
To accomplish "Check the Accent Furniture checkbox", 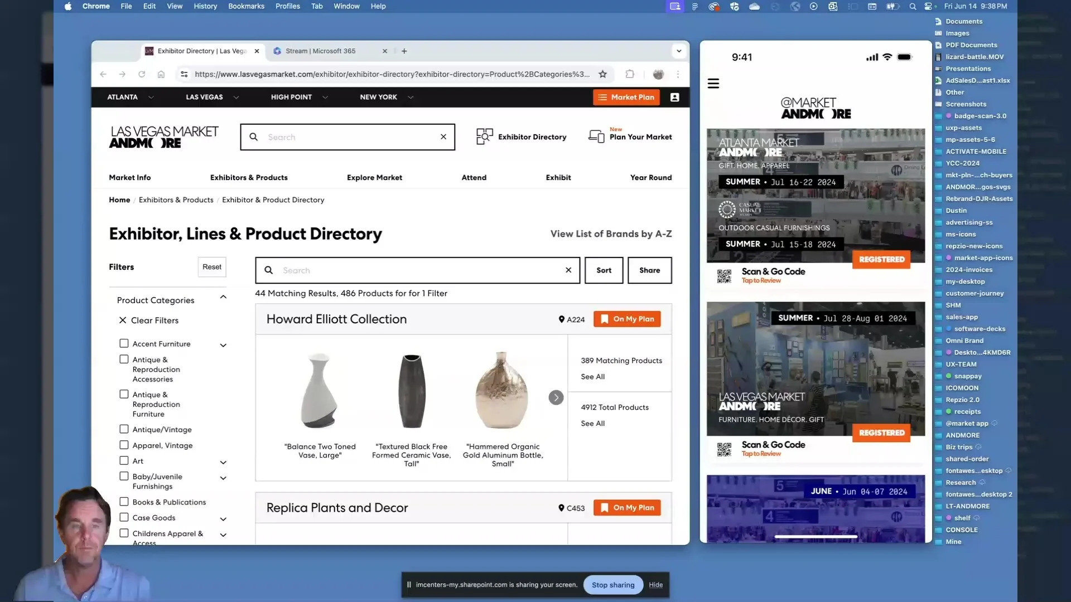I will (124, 343).
